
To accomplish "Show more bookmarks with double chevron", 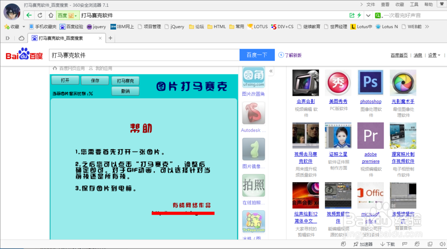I will (x=427, y=27).
